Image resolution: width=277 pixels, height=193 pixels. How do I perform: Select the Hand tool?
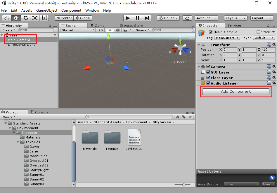[x=7, y=18]
